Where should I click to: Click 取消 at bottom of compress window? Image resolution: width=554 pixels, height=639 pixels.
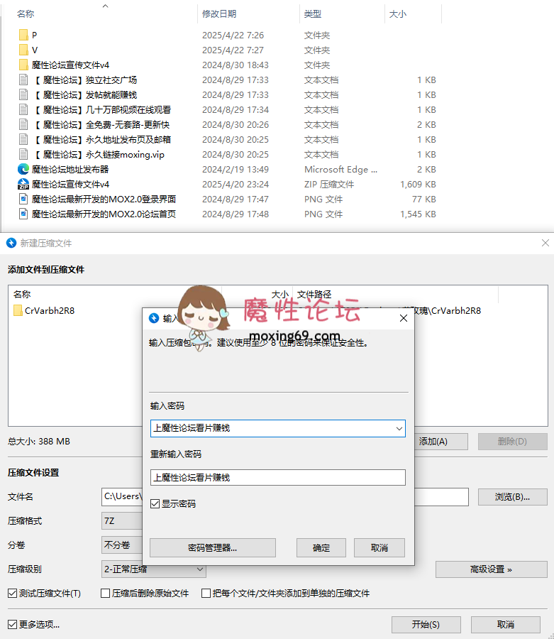(x=506, y=625)
